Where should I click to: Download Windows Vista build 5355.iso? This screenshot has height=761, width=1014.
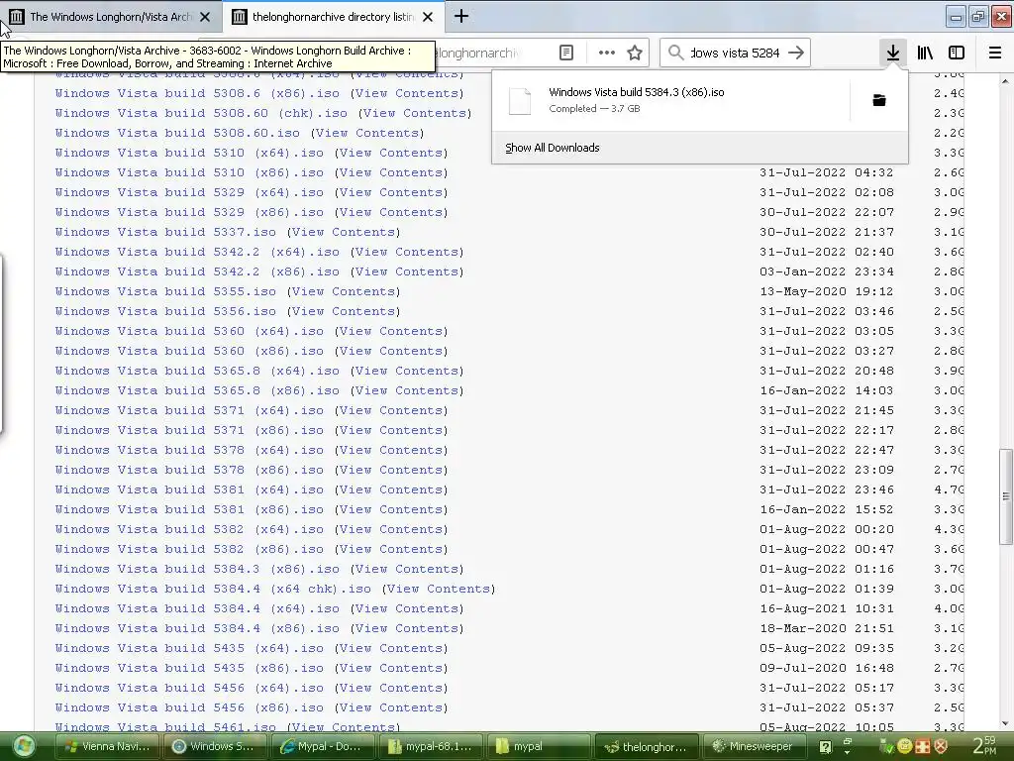(165, 291)
